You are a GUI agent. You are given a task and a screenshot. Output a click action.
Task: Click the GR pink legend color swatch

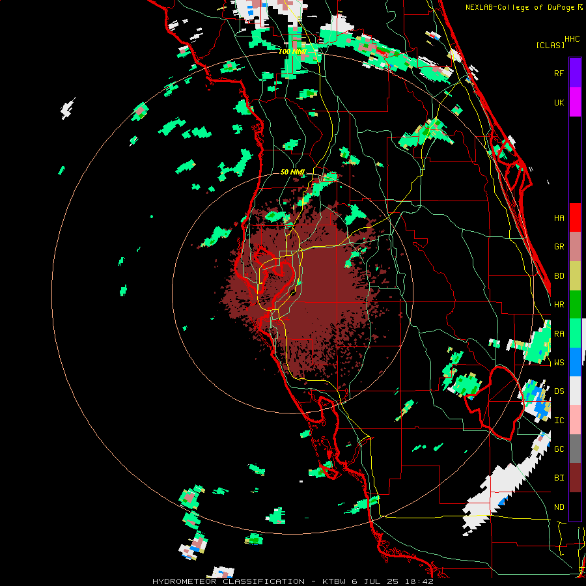tap(575, 247)
